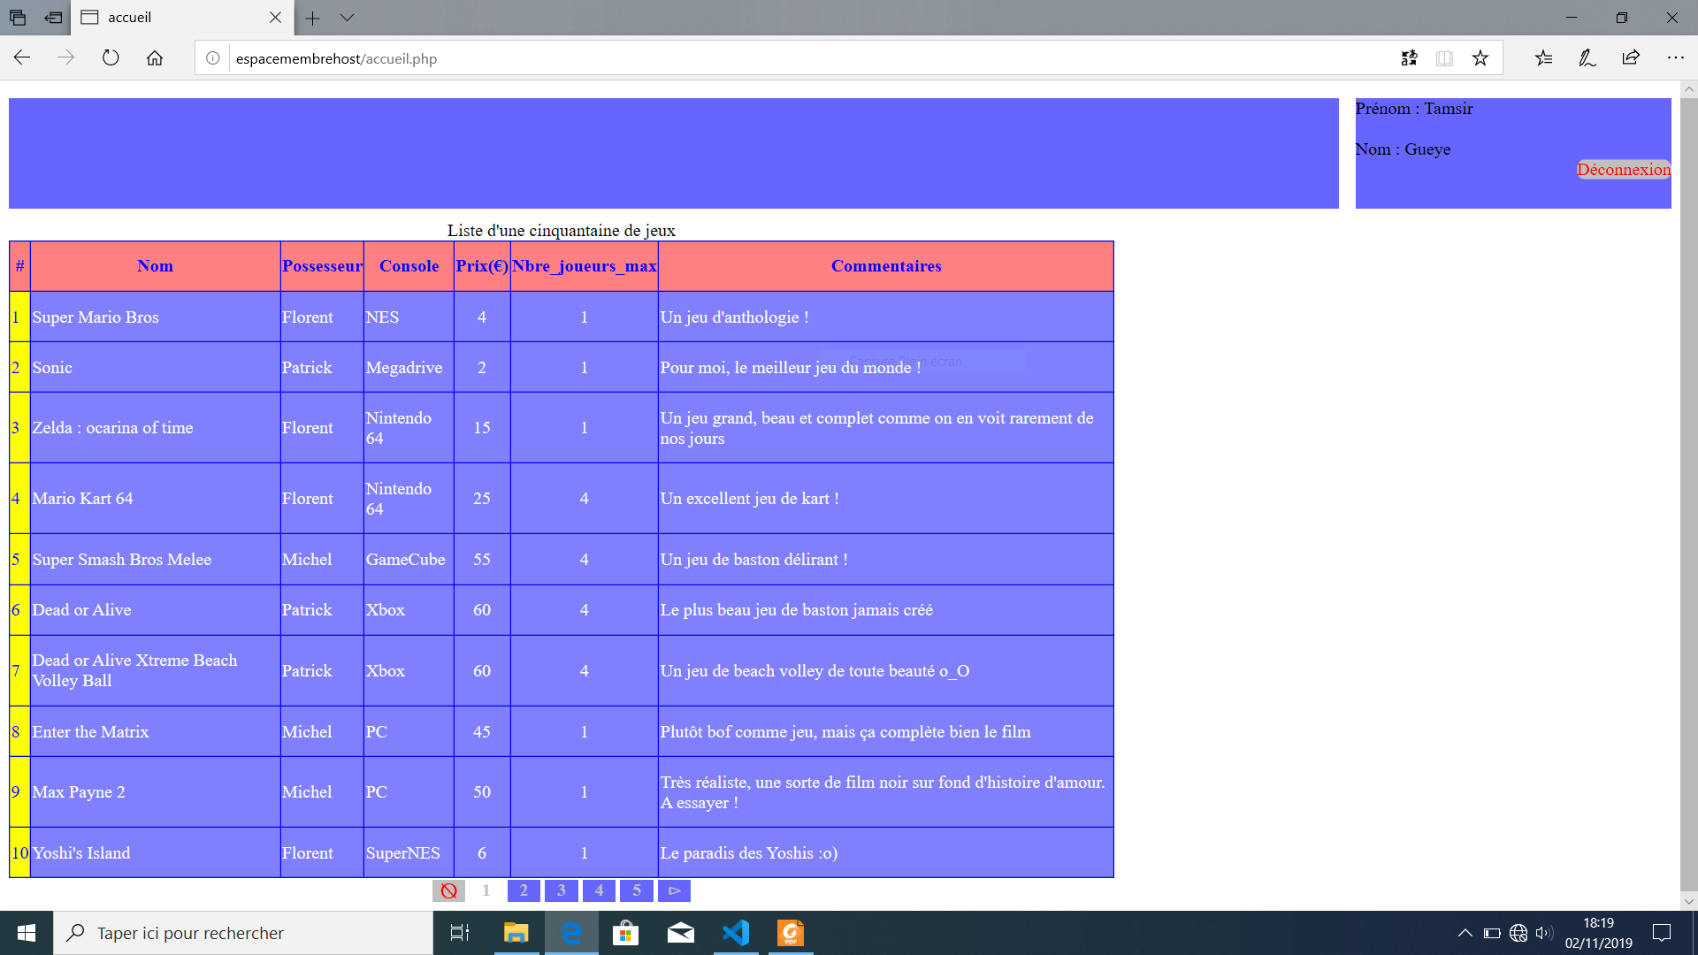This screenshot has width=1698, height=955.
Task: Click the browser refresh icon
Action: 111,58
